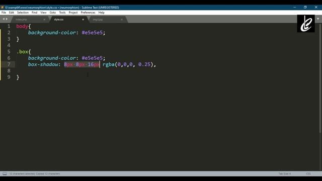Click line number 7 in gutter

(9, 64)
